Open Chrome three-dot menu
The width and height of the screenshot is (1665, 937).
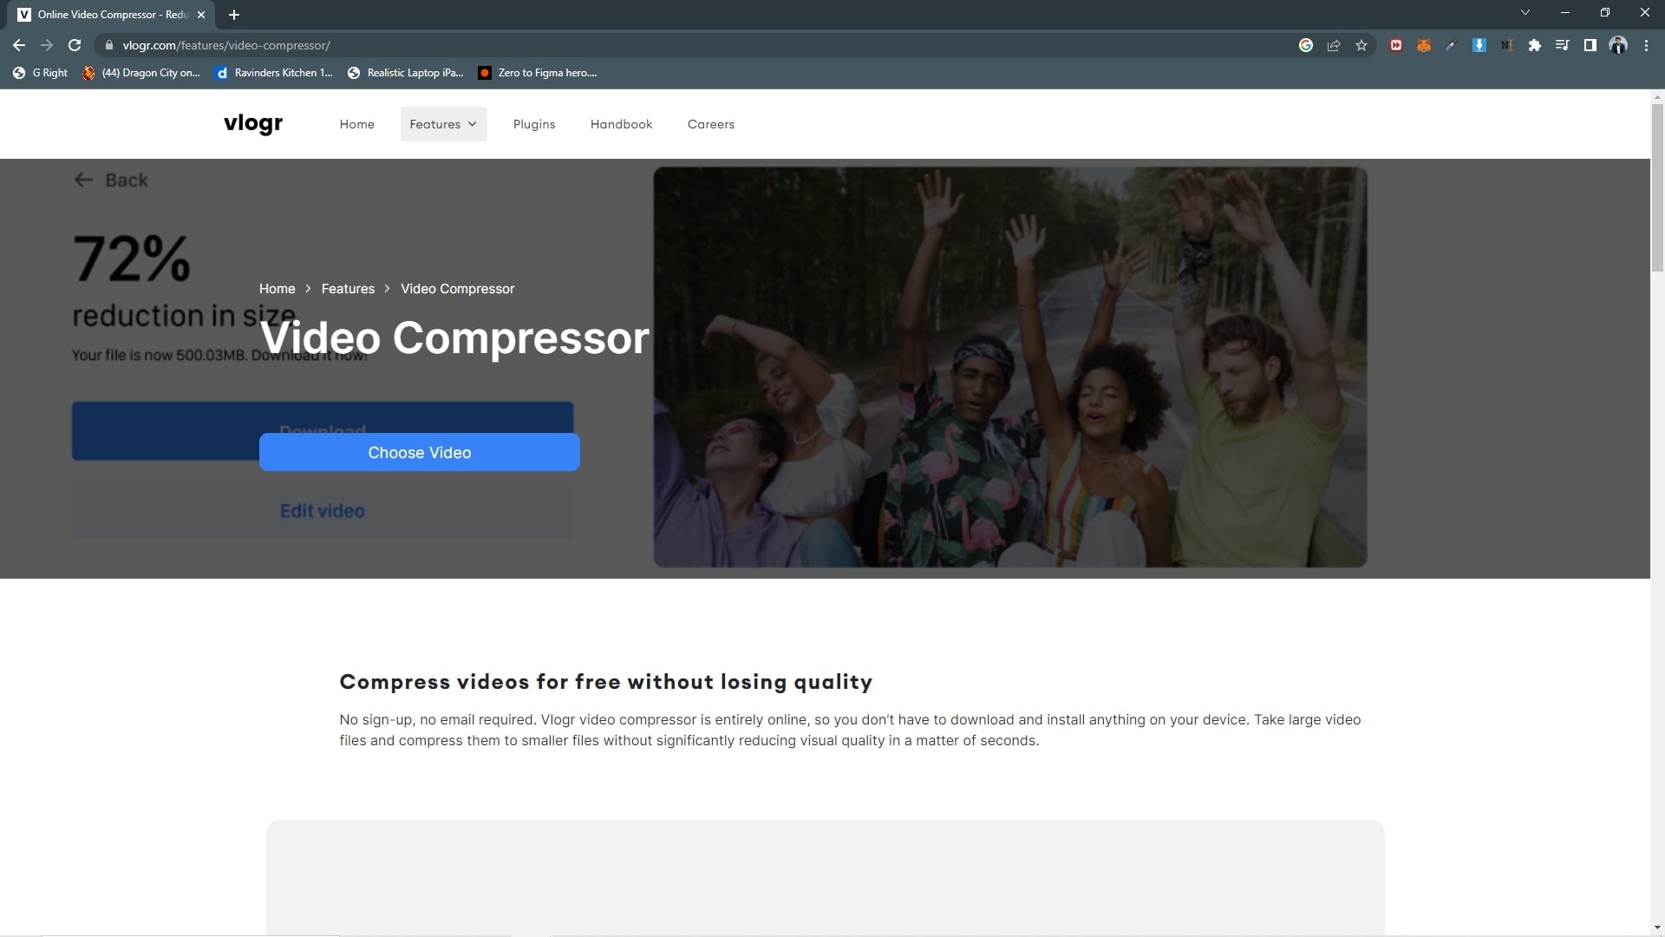[1646, 45]
